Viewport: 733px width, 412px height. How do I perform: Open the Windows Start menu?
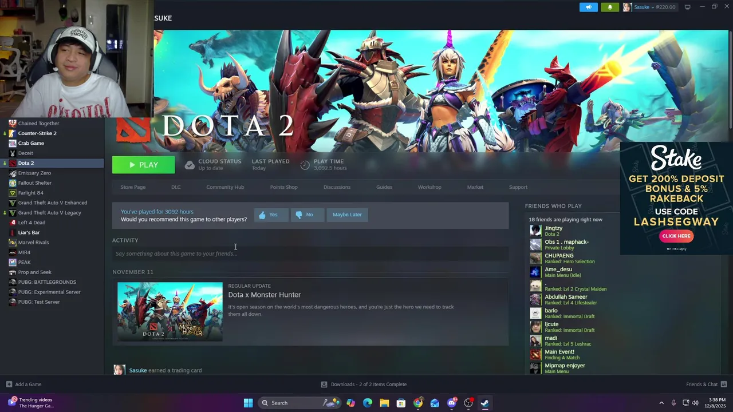[248, 403]
